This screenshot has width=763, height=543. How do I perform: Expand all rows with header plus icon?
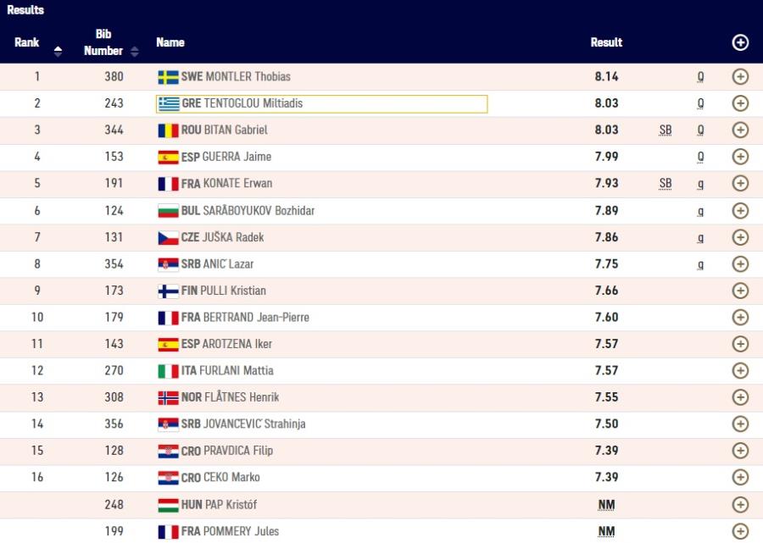740,42
